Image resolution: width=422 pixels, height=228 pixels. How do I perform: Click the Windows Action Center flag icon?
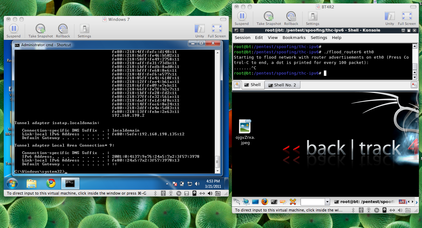[x=175, y=184]
